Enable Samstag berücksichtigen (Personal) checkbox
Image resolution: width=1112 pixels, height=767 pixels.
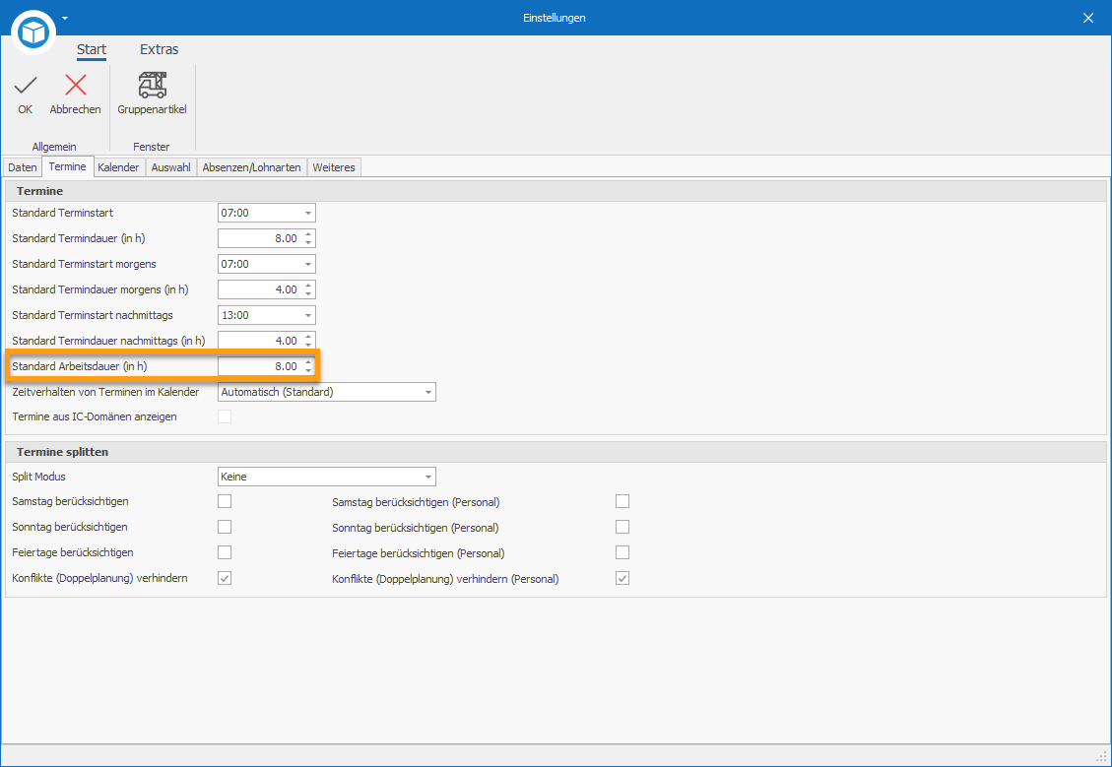coord(622,501)
